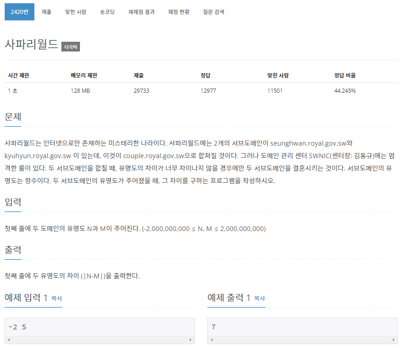The image size is (404, 353).
Task: Open the 제출 tab
Action: tap(46, 12)
